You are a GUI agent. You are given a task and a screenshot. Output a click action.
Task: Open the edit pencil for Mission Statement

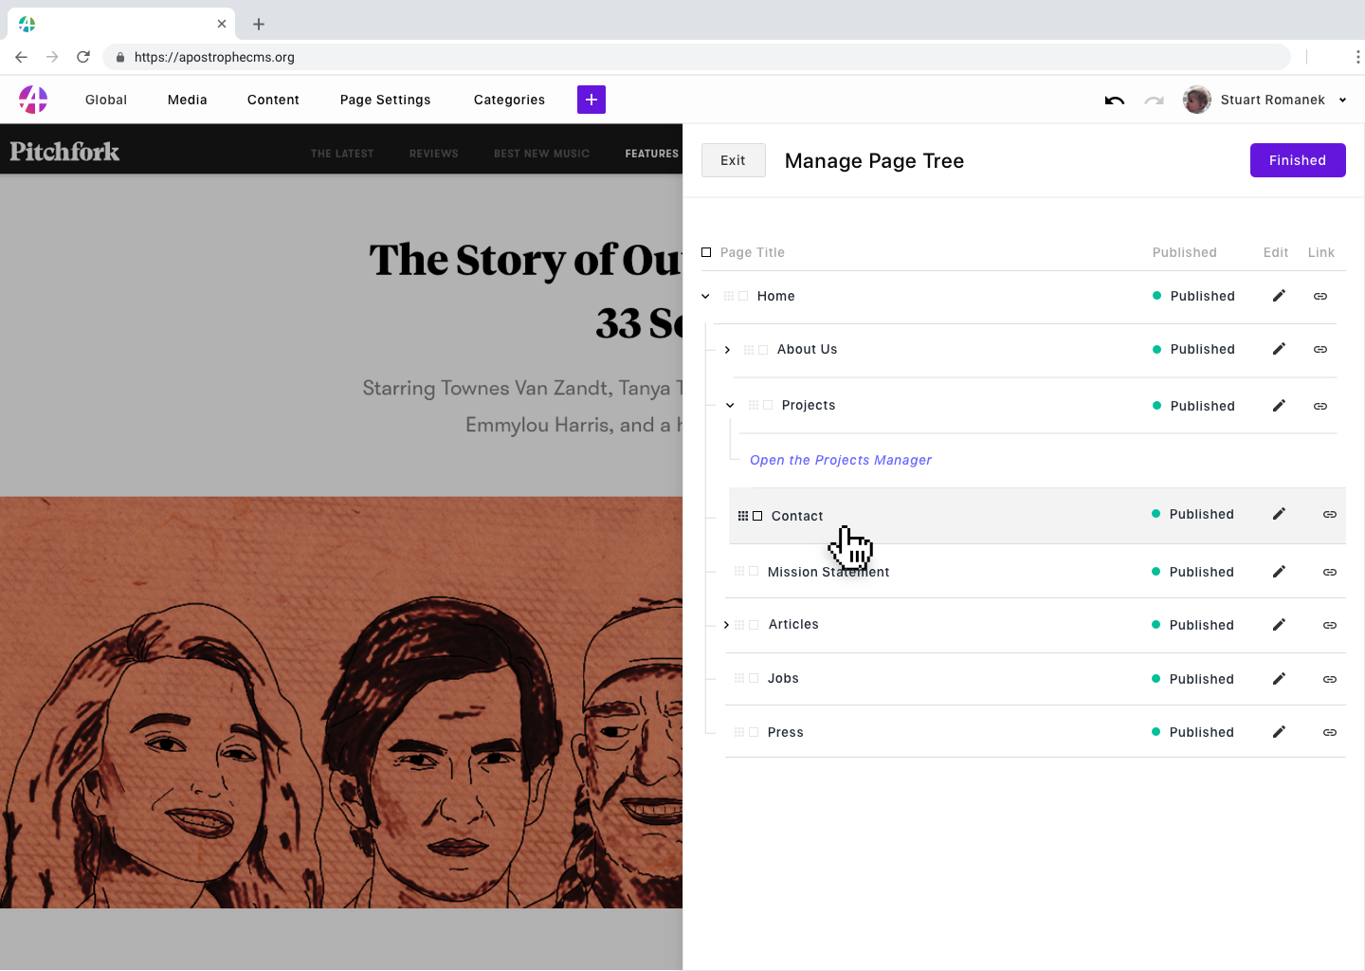tap(1279, 572)
